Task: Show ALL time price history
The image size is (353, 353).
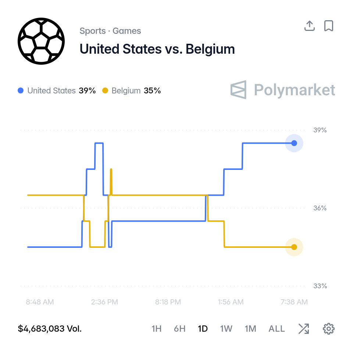Action: (x=277, y=329)
